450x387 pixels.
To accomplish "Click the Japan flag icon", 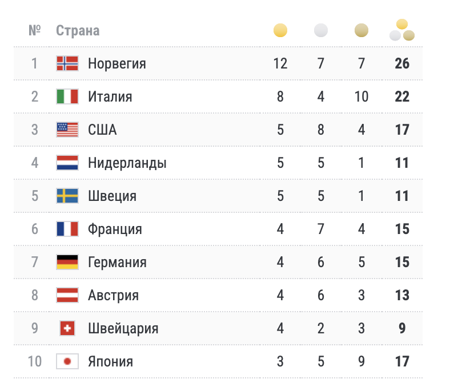I will click(67, 361).
